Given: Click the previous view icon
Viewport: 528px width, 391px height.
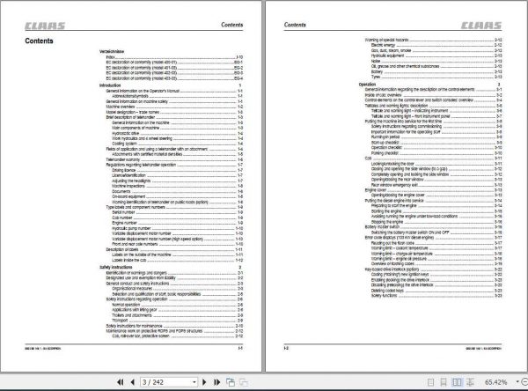Looking at the screenshot, I should tap(231, 382).
